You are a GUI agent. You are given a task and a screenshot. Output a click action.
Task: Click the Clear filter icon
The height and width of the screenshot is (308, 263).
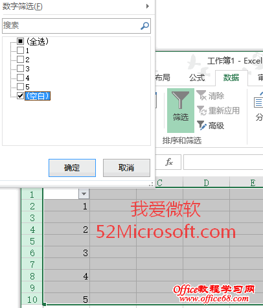(201, 95)
